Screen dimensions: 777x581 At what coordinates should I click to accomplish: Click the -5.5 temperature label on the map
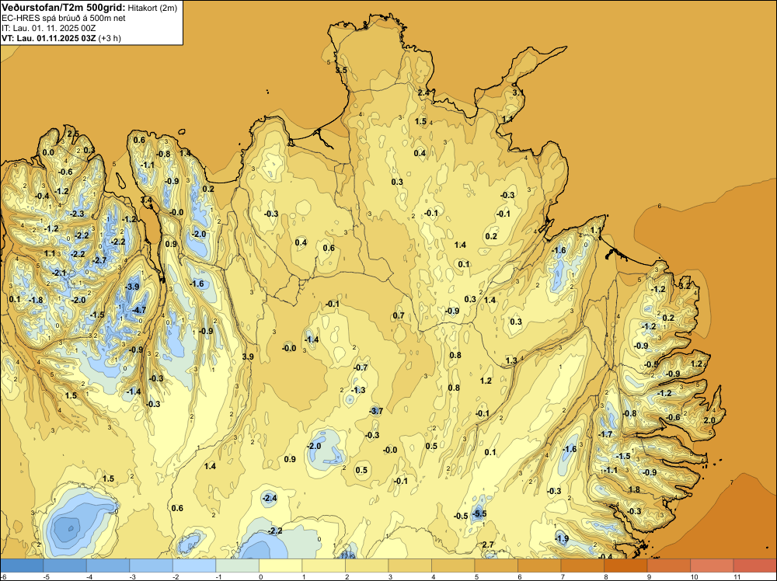click(479, 513)
